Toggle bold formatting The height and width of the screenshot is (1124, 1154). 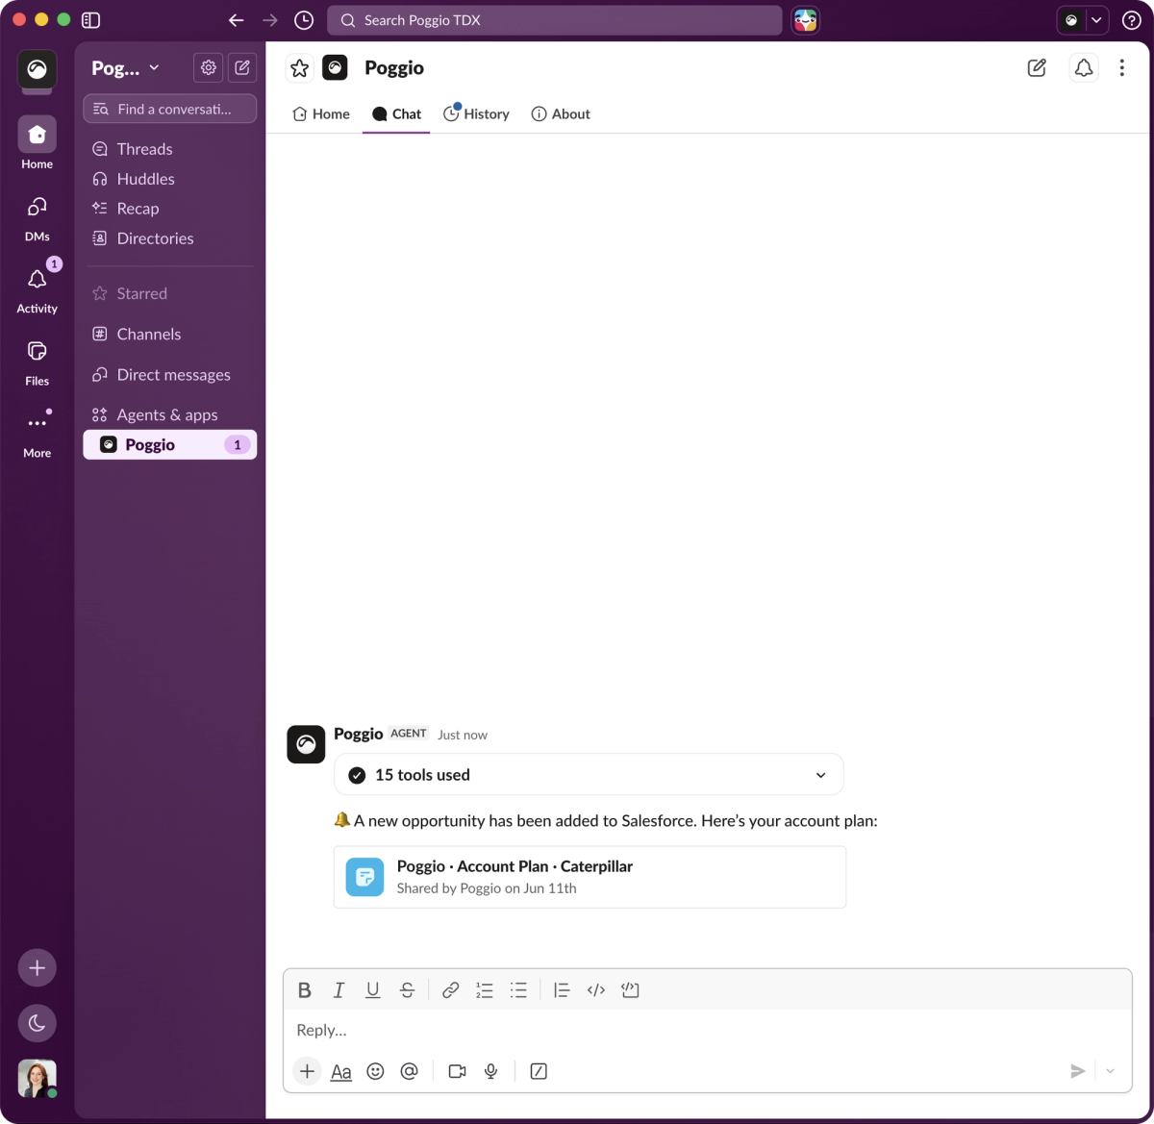304,990
